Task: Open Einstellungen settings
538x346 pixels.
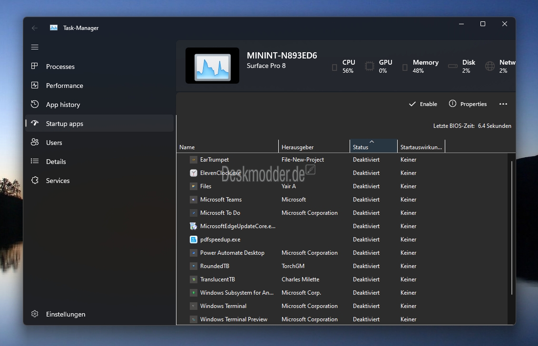Action: click(x=99, y=314)
